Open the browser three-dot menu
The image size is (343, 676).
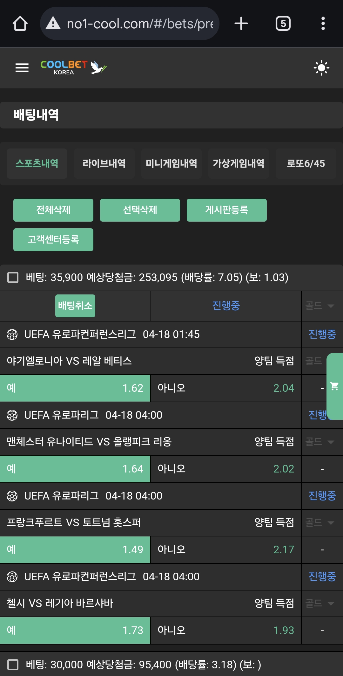coord(323,24)
